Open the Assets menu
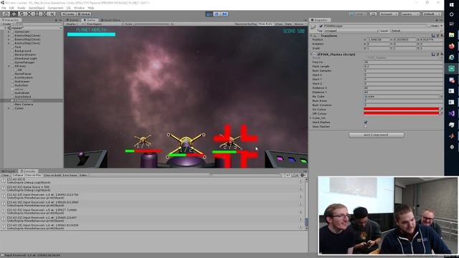 pos(22,8)
